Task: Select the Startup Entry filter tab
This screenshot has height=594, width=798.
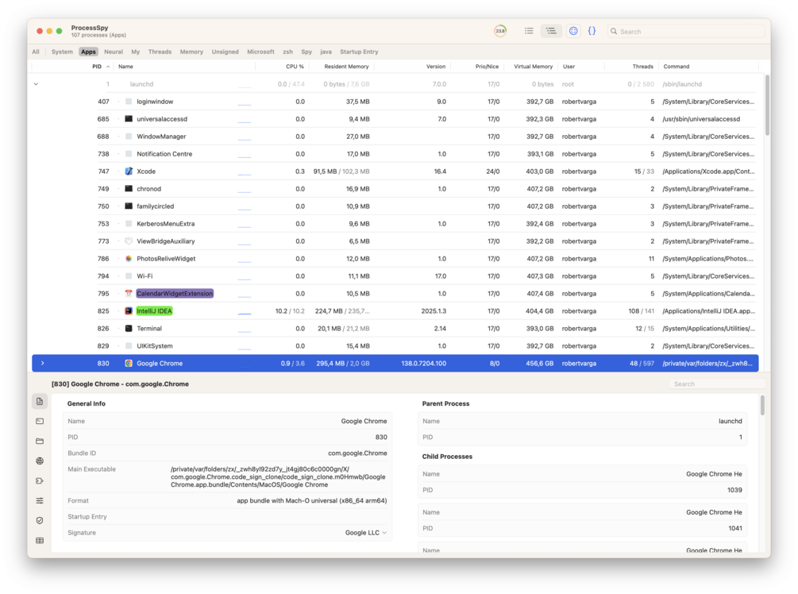Action: click(x=359, y=52)
